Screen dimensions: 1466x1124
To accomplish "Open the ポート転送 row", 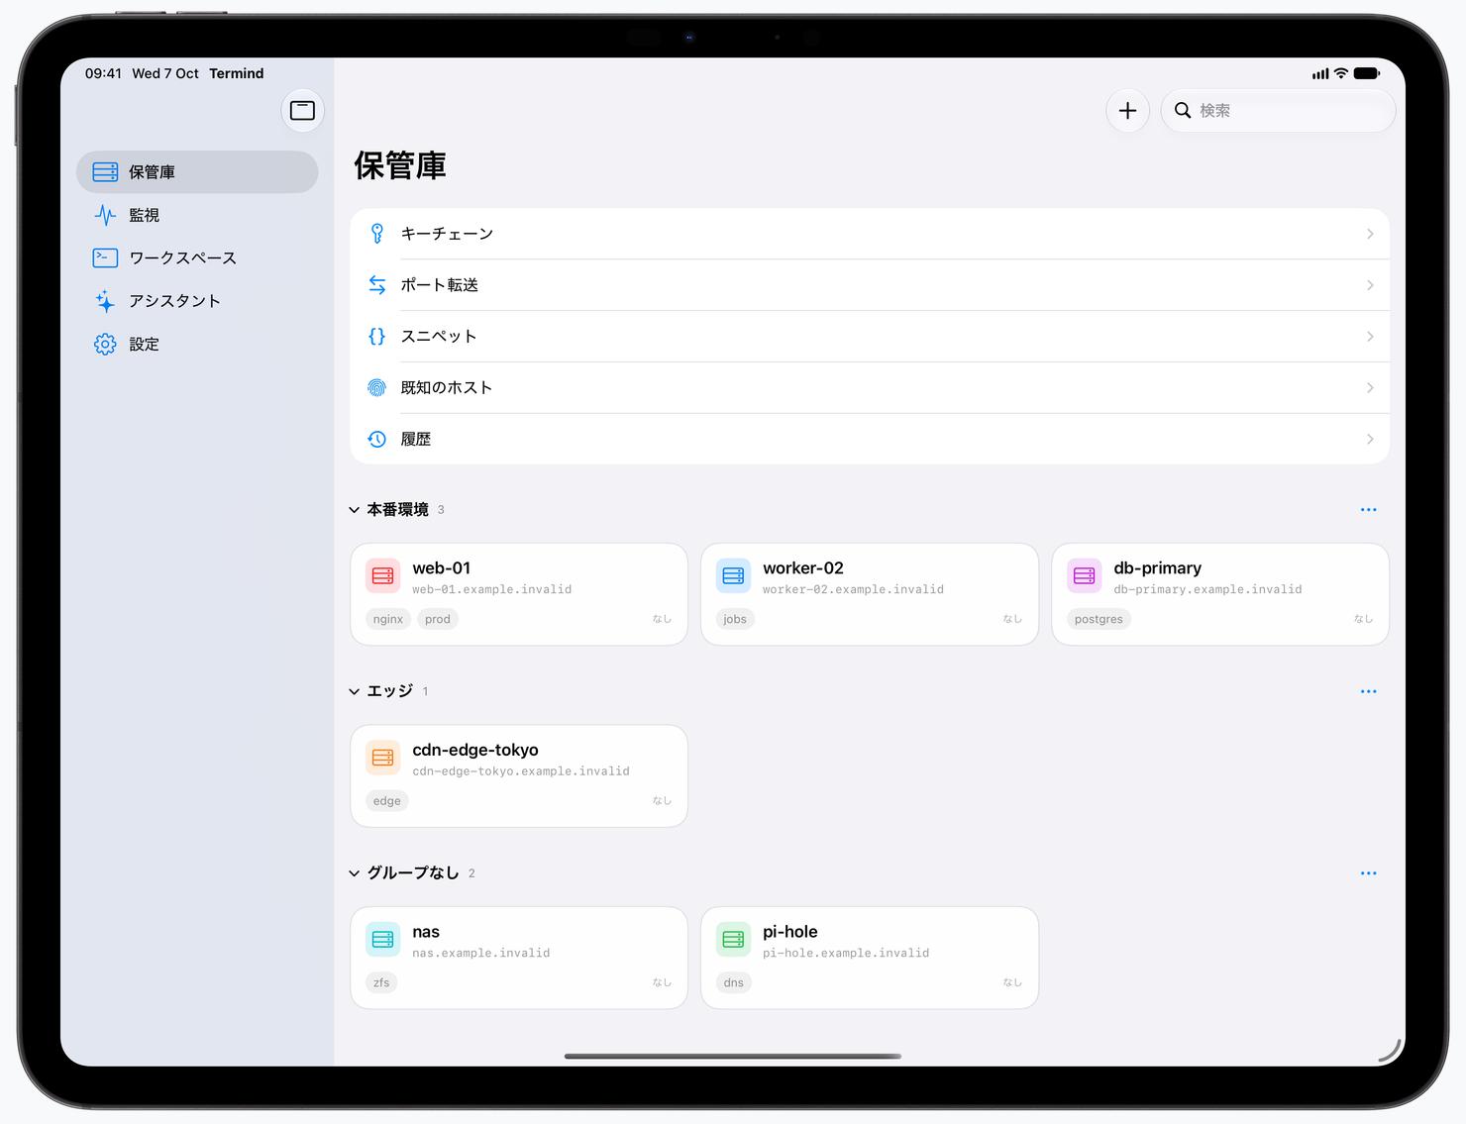I will pos(870,285).
